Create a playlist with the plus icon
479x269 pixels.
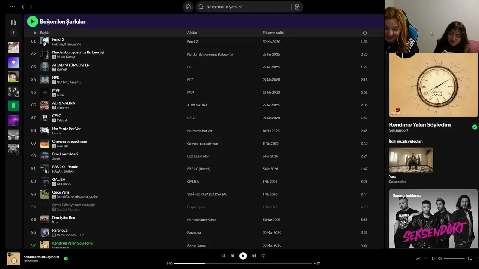(13, 33)
